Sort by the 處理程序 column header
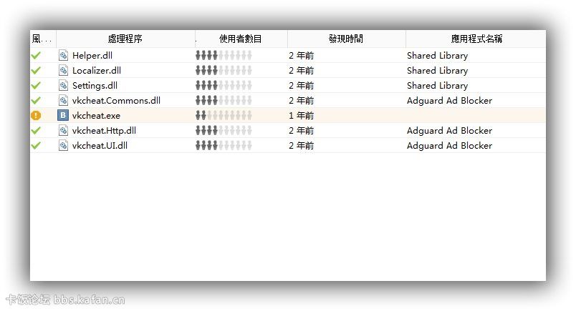 [125, 39]
